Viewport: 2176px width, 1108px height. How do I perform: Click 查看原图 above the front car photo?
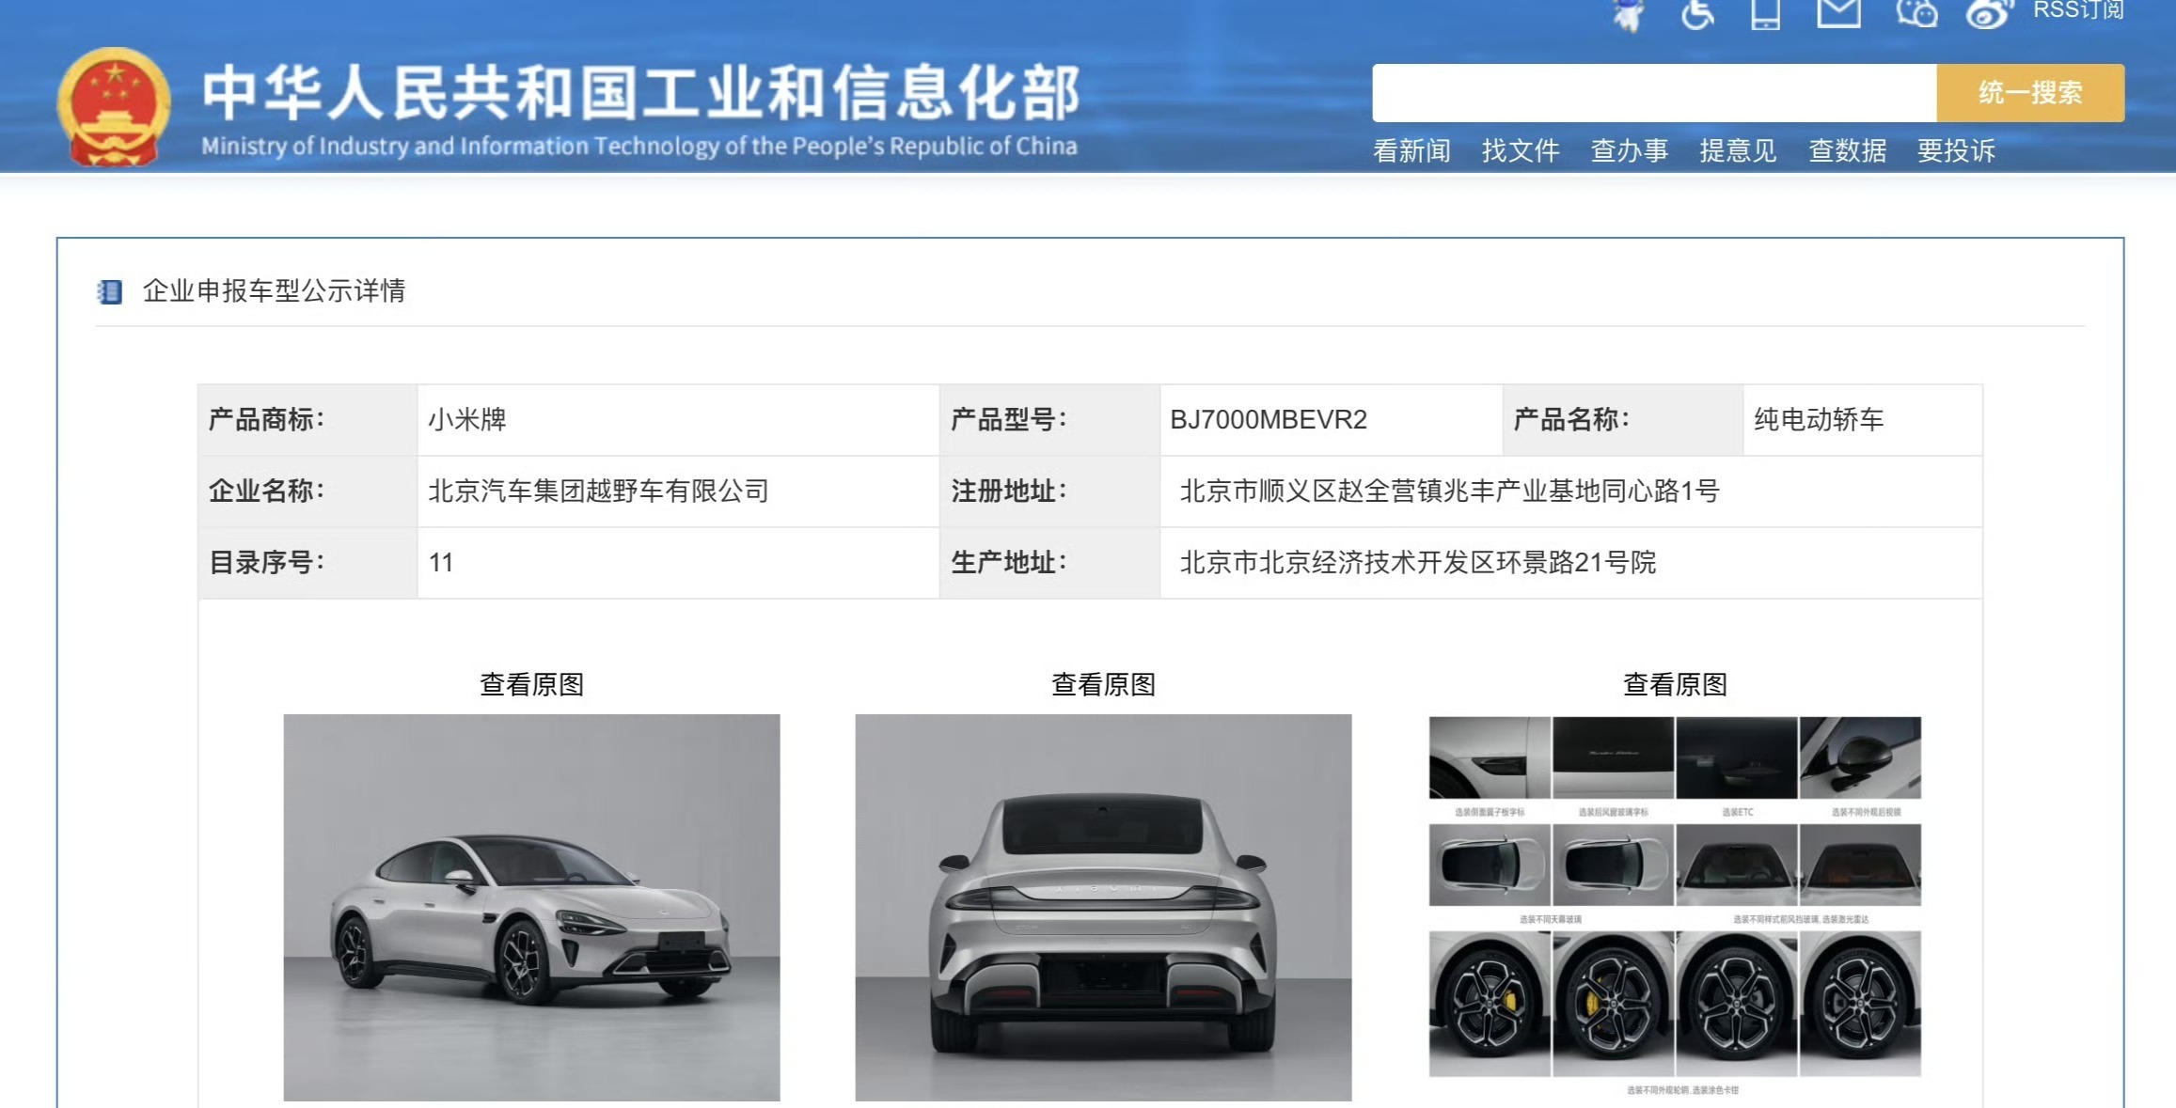point(531,684)
